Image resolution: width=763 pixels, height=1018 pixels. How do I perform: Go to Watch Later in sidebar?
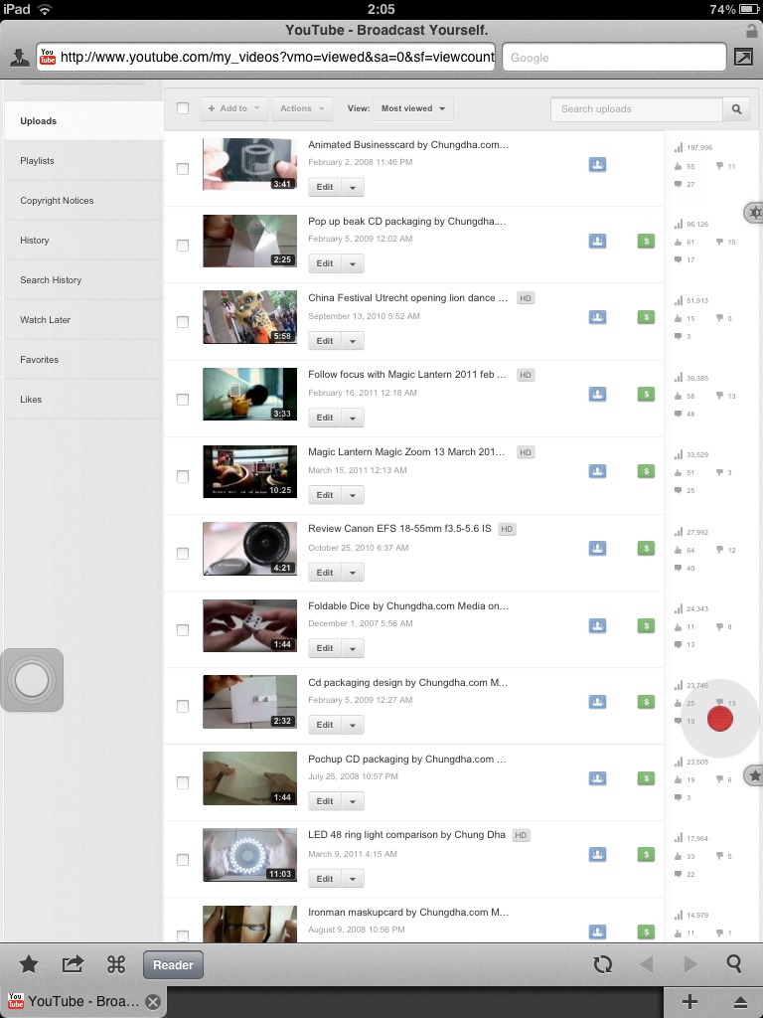(46, 320)
